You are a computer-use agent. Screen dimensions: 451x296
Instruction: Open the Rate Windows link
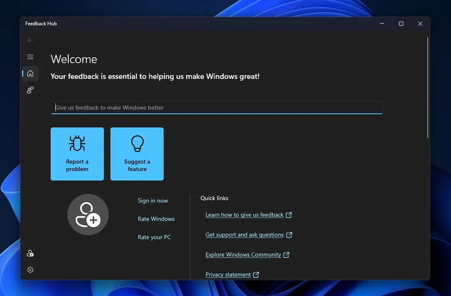[x=156, y=219]
